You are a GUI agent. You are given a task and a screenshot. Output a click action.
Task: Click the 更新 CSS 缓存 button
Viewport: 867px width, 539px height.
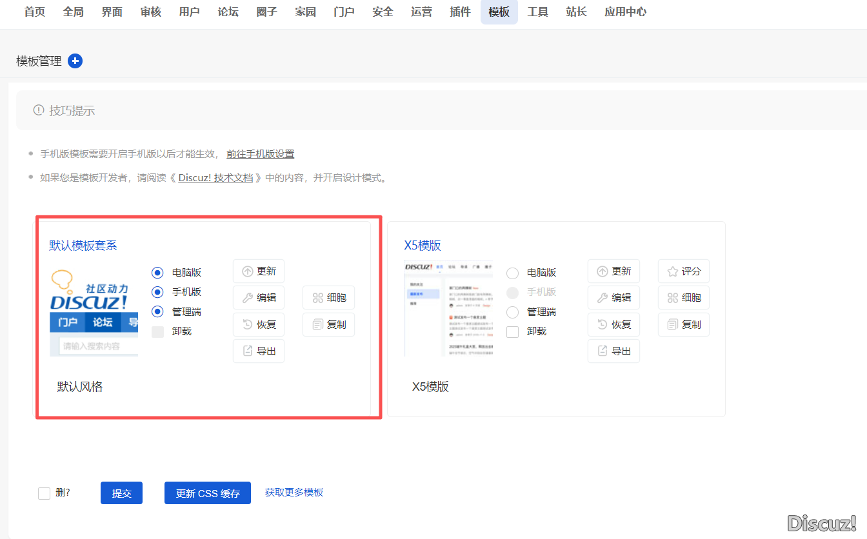click(208, 493)
